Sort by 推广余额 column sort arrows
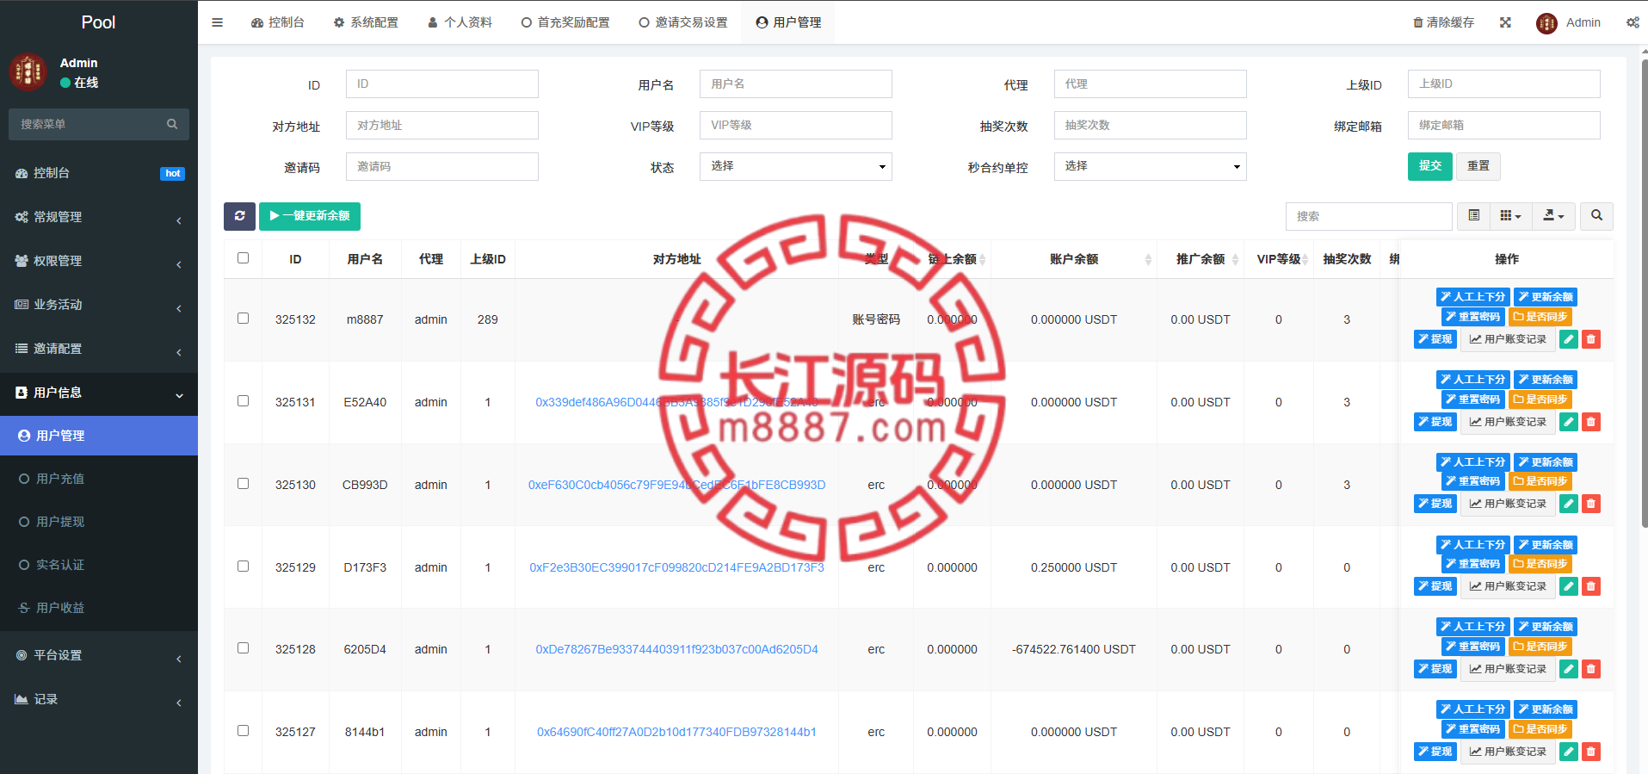The height and width of the screenshot is (774, 1648). [1236, 259]
